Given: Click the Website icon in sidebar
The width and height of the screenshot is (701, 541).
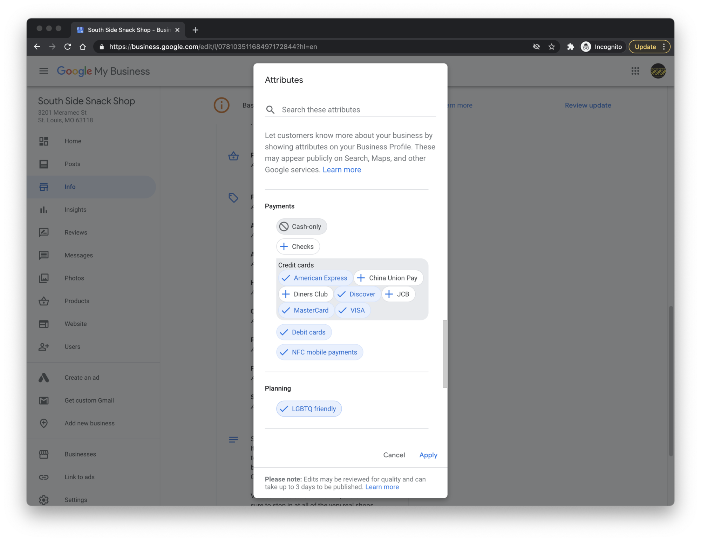Looking at the screenshot, I should 43,324.
